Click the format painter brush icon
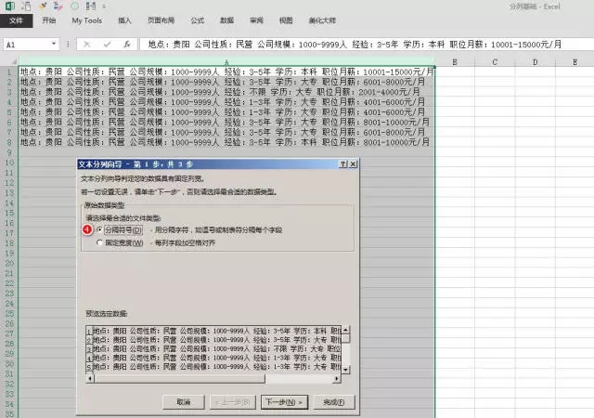The height and width of the screenshot is (418, 594). click(x=43, y=6)
